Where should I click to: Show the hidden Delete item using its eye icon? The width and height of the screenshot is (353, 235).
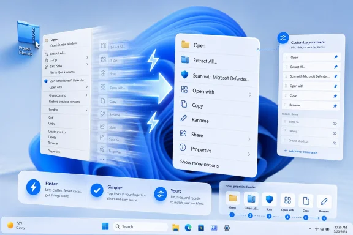point(335,133)
